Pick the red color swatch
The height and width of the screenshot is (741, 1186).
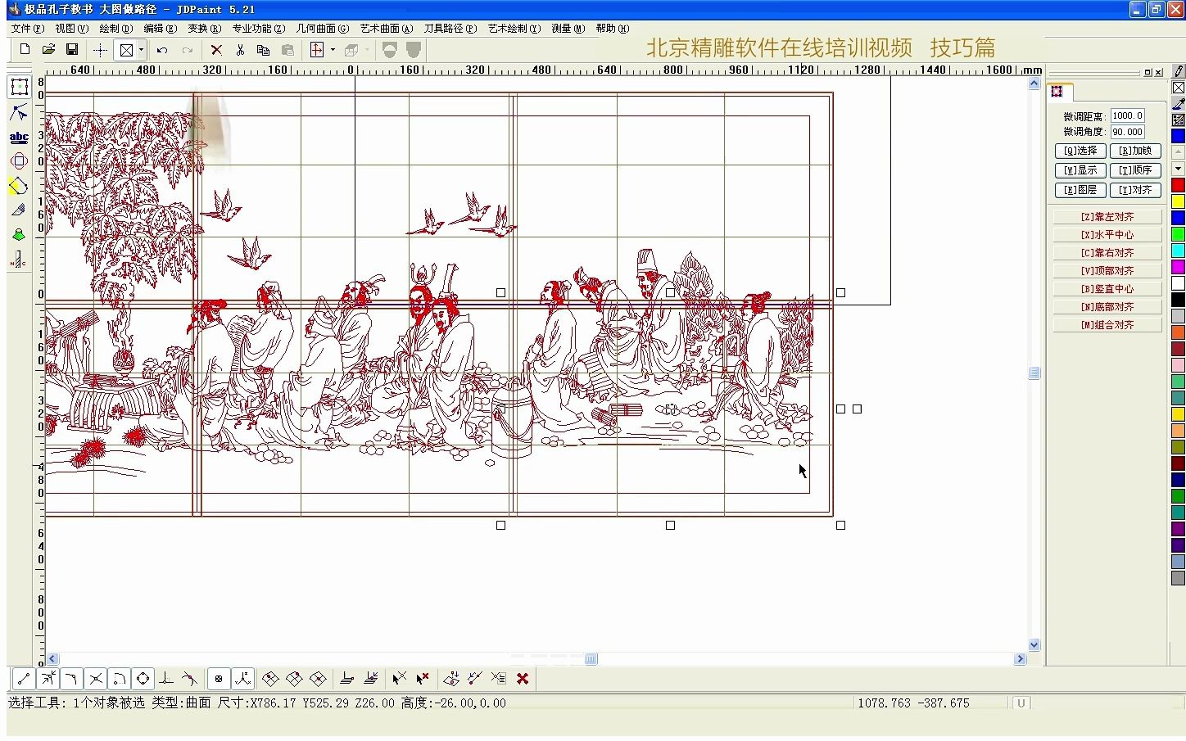pyautogui.click(x=1179, y=185)
